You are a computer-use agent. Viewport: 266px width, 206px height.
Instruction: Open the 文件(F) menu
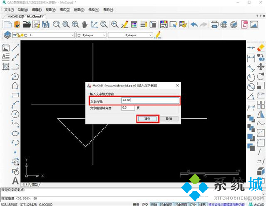(9, 9)
